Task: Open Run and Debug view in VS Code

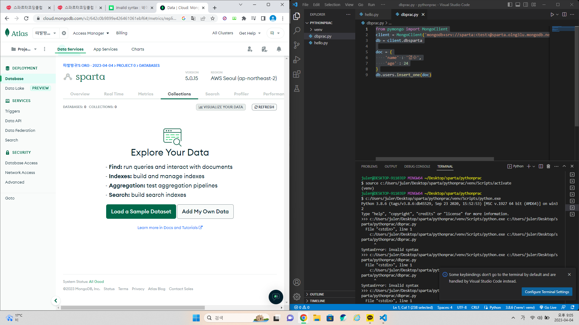Action: click(x=297, y=60)
